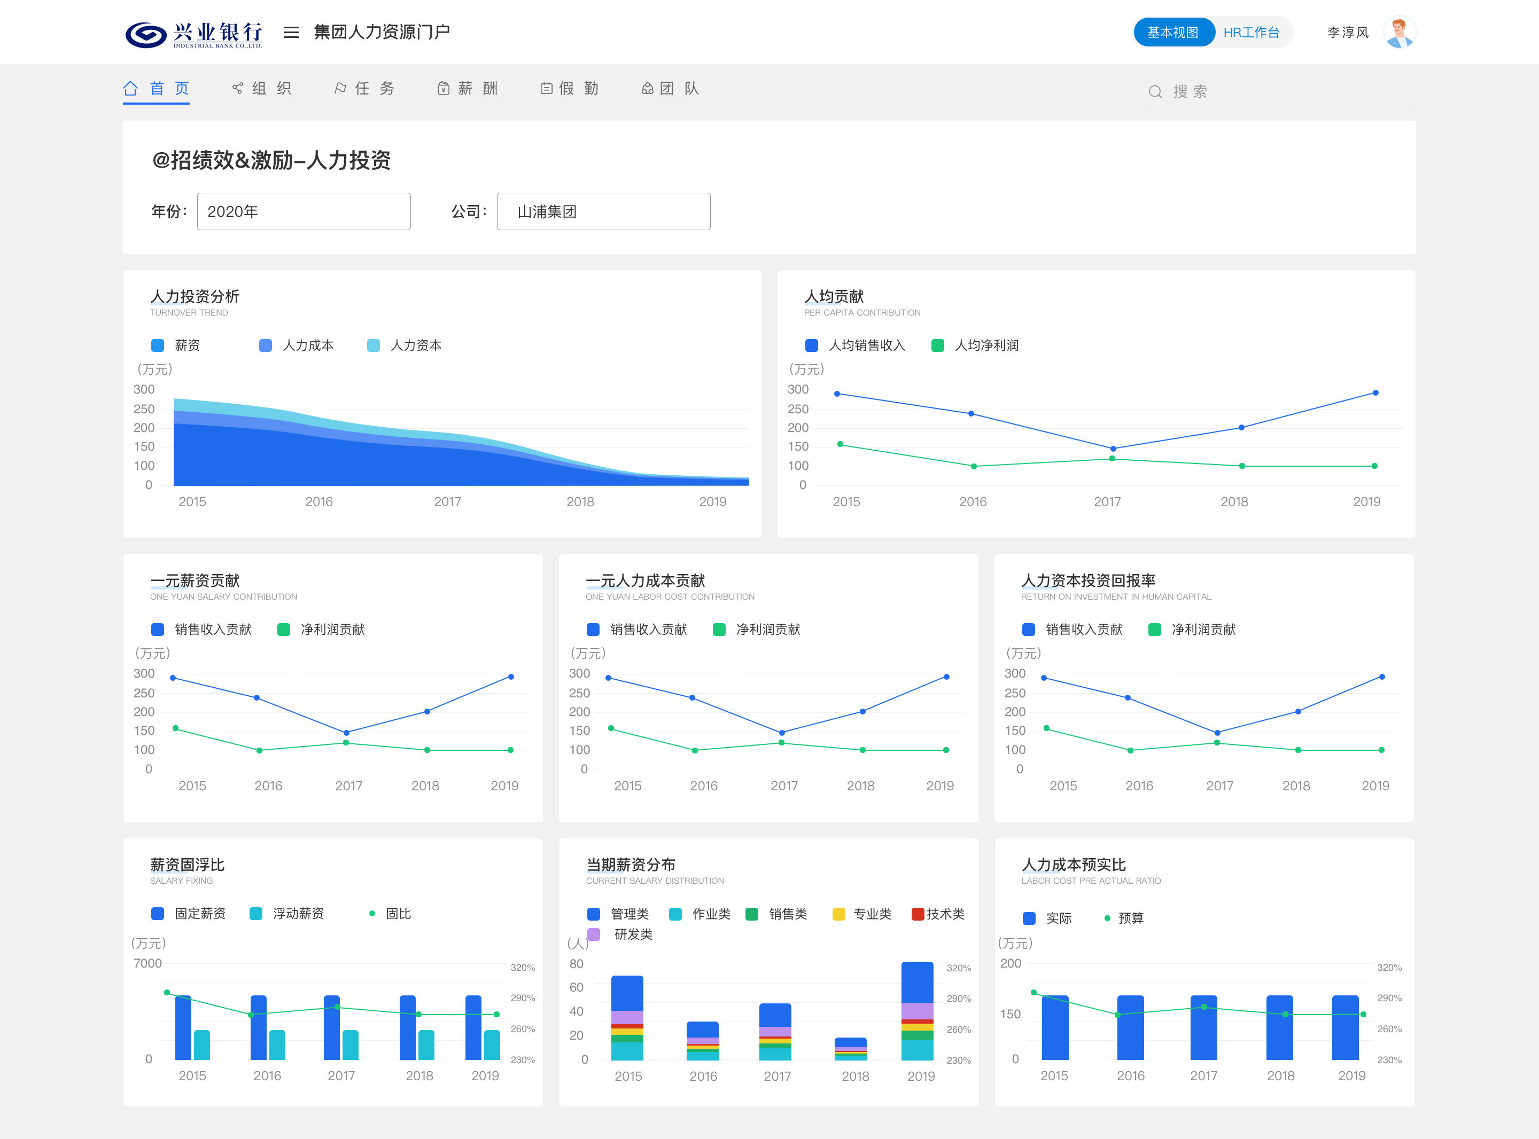
Task: Click the home icon in navigation
Action: click(x=130, y=88)
